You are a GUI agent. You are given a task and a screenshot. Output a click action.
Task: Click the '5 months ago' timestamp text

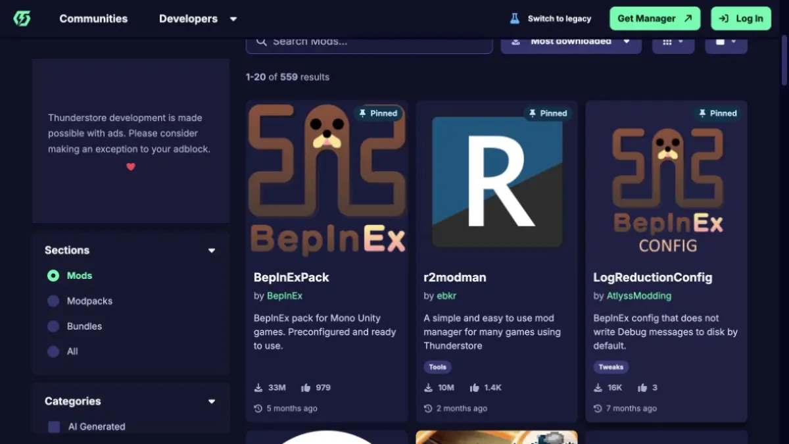[x=292, y=408]
